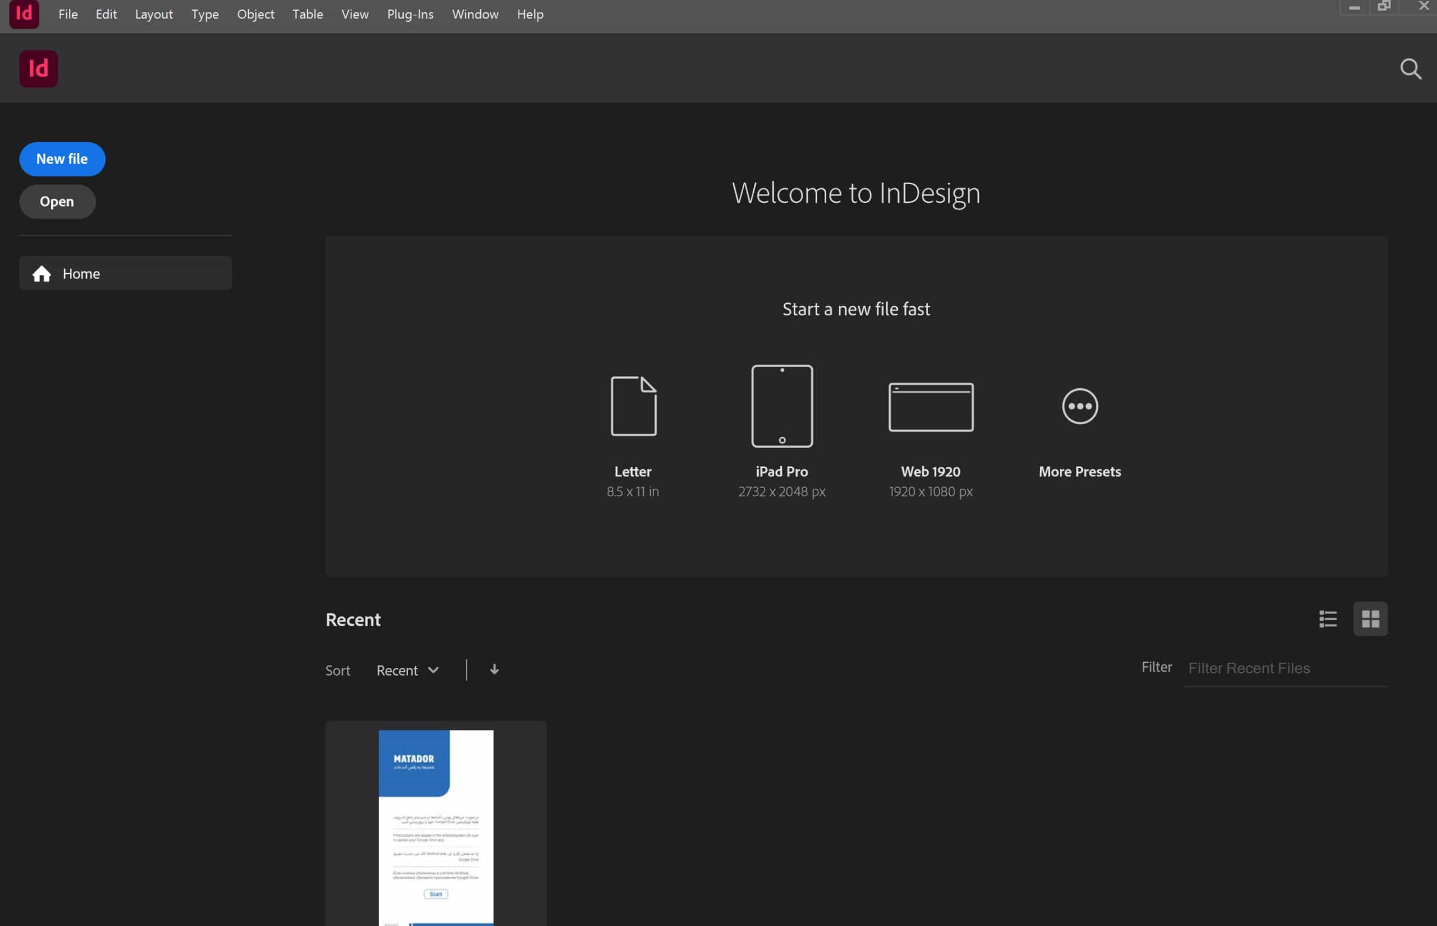The image size is (1437, 926).
Task: Pick the Web 1920 preset icon
Action: (x=931, y=407)
